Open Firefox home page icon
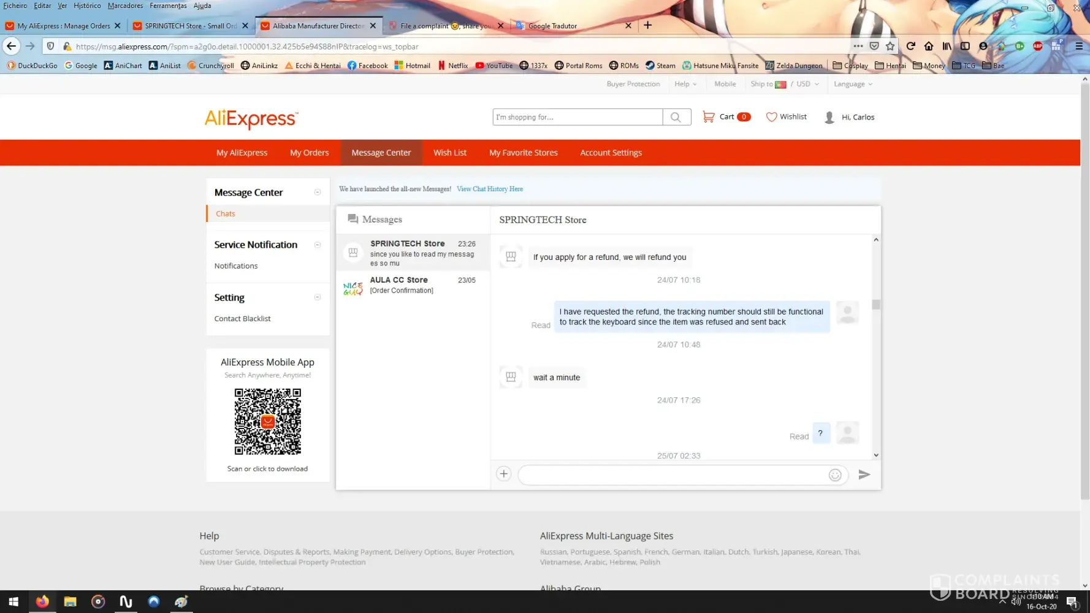The height and width of the screenshot is (613, 1090). pos(929,46)
